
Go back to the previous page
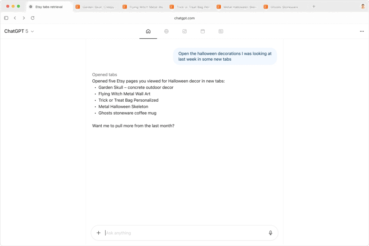[x=15, y=18]
